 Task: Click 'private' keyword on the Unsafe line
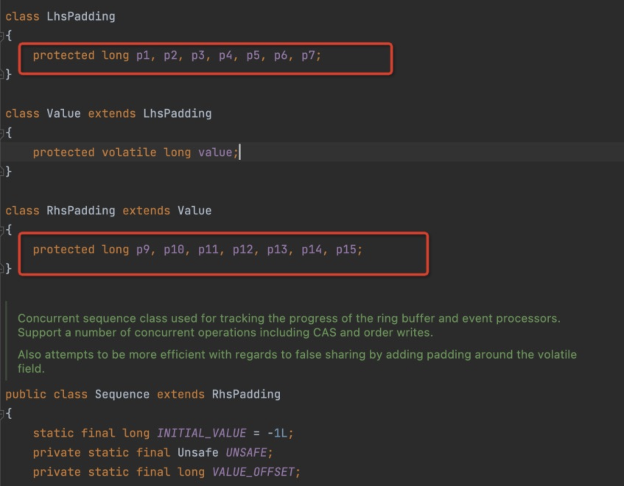point(57,452)
